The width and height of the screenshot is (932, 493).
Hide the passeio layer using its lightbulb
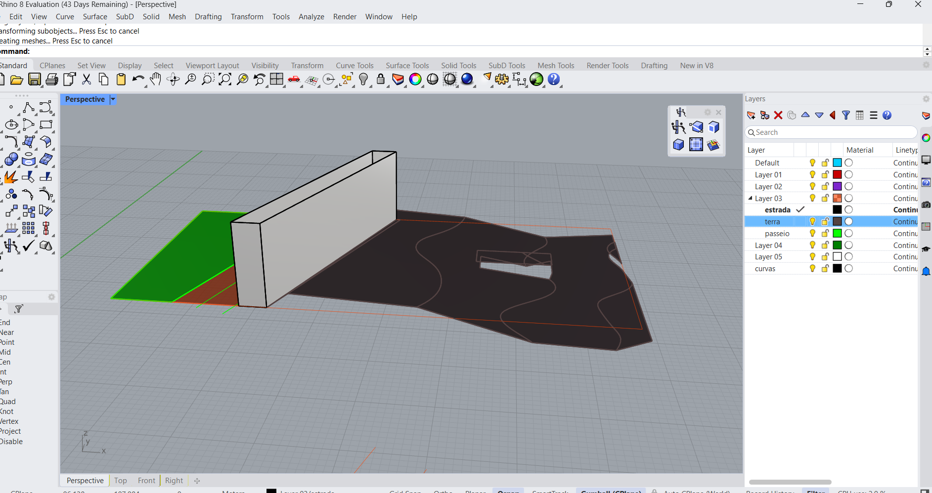click(x=812, y=233)
